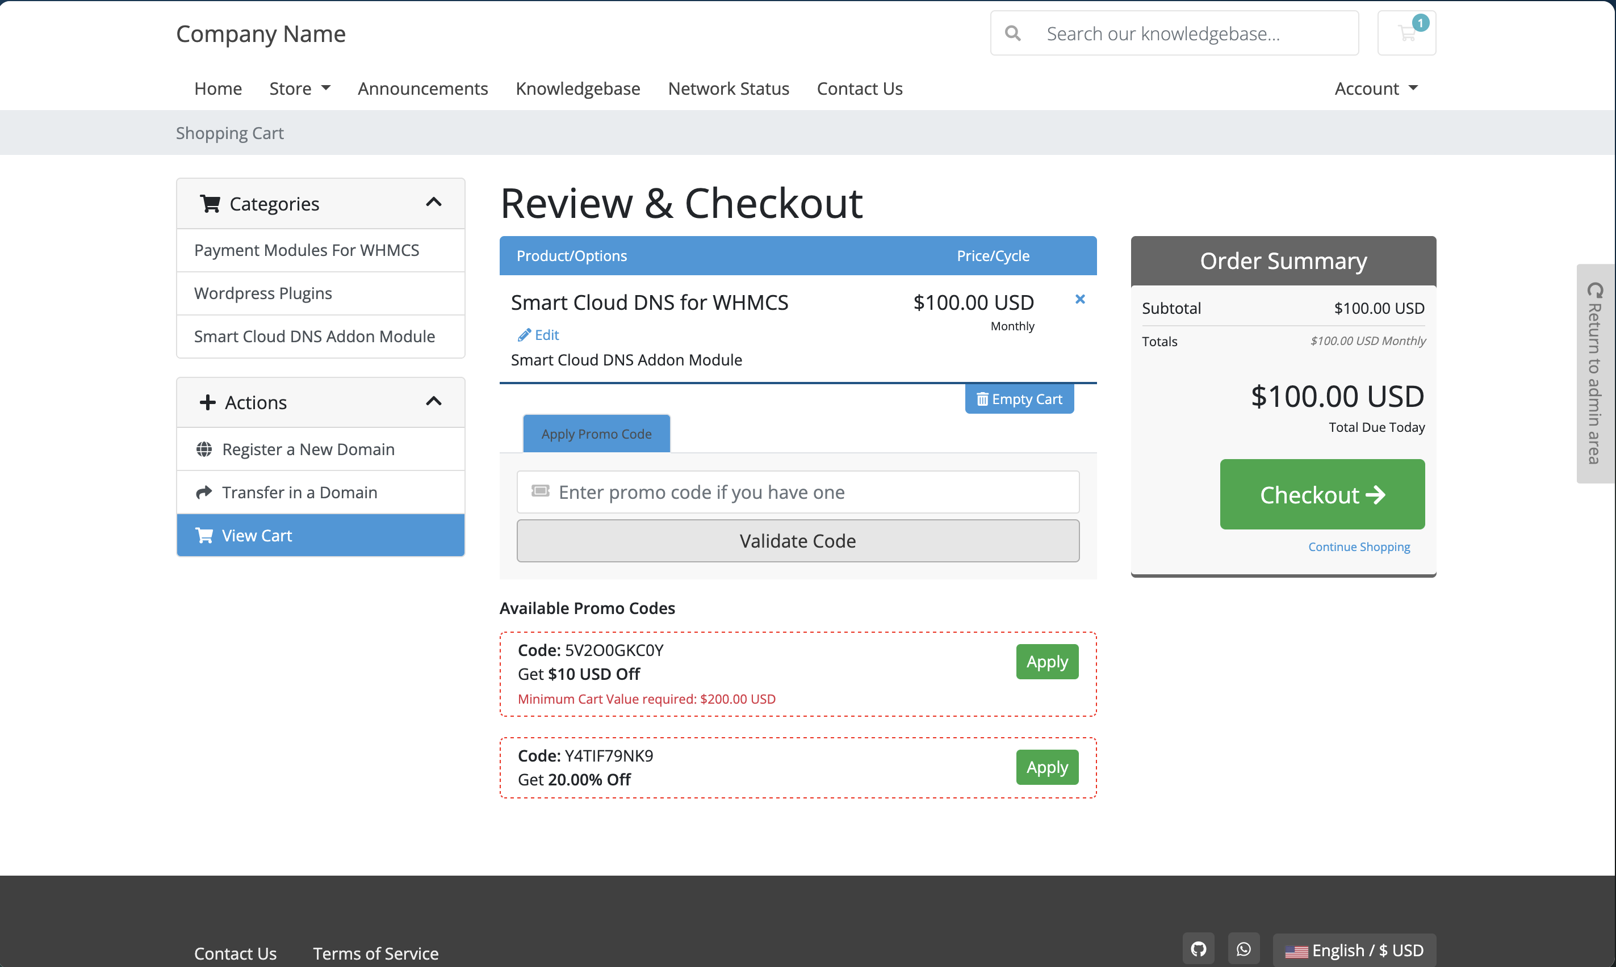Viewport: 1616px width, 967px height.
Task: Apply promo code Y4TIF79NK9
Action: 1046,767
